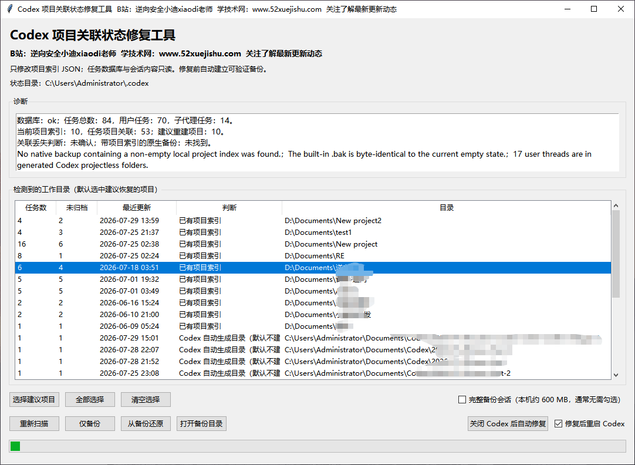Click the list scrollbar up arrow
The width and height of the screenshot is (635, 465).
616,205
